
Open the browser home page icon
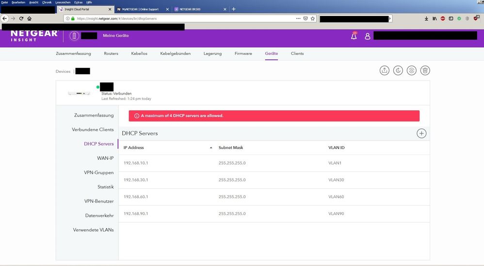pyautogui.click(x=29, y=18)
